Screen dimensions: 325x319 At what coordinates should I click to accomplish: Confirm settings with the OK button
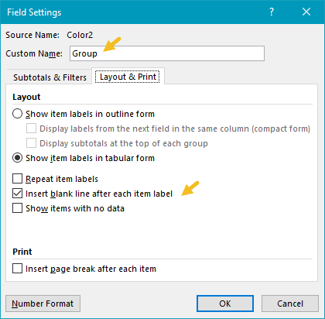[225, 304]
